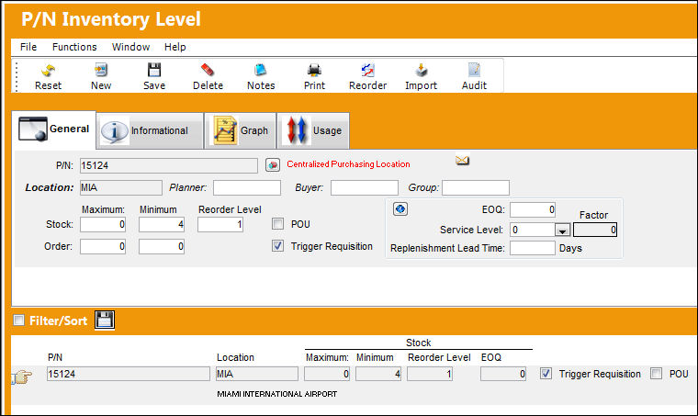This screenshot has height=416, width=698.
Task: Click the Filter/Sort label
Action: pyautogui.click(x=58, y=320)
